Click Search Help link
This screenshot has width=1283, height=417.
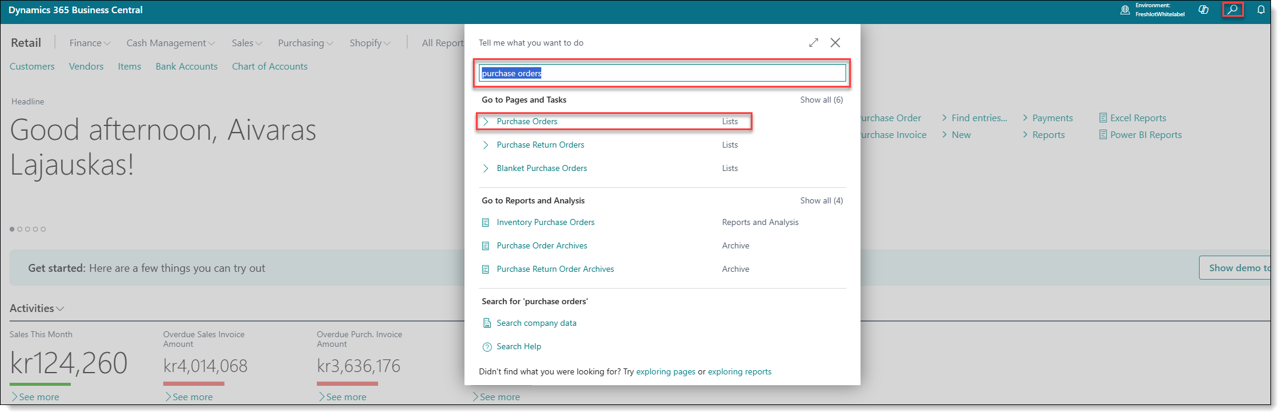[x=519, y=346]
